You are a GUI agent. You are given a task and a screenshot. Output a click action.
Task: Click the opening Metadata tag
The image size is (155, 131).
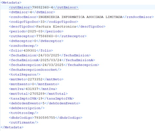[x=11, y=3]
